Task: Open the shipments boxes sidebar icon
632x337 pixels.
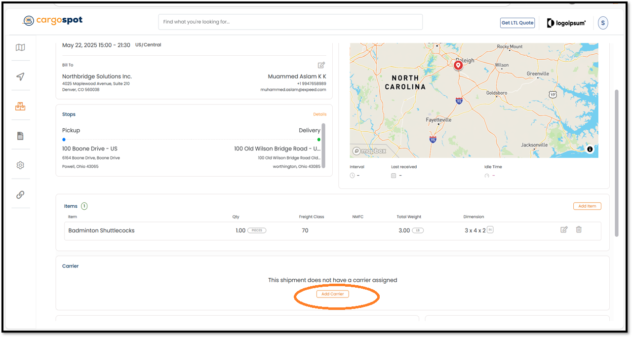Action: [20, 106]
